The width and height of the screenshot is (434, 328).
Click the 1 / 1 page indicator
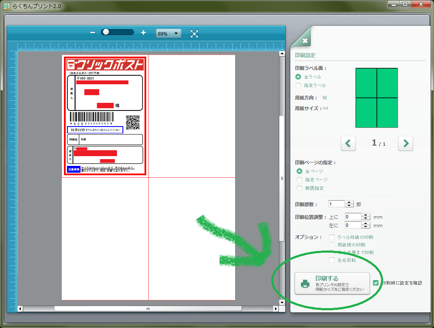coord(378,143)
